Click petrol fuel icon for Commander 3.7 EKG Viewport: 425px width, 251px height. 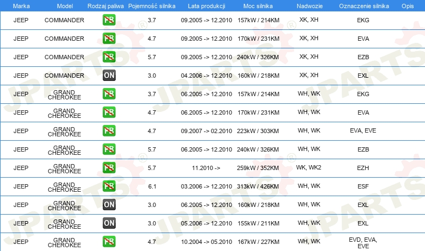[109, 20]
